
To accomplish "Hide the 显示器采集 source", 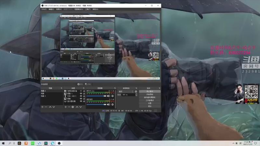I will (x=81, y=101).
